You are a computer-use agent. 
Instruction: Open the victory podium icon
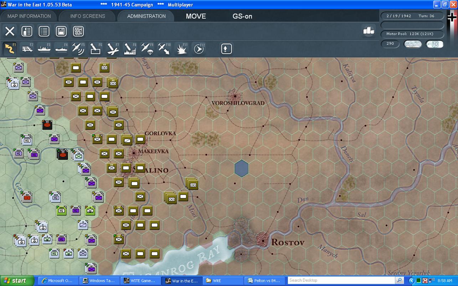[x=369, y=31]
